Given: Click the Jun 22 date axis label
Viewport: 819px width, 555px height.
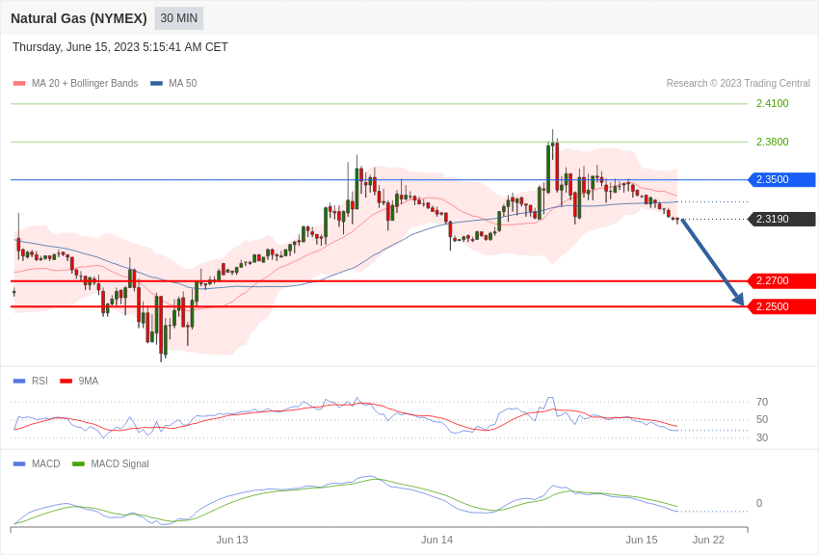Looking at the screenshot, I should tap(708, 540).
